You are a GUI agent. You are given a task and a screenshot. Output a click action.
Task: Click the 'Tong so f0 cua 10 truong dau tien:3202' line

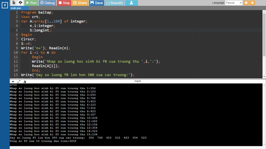[x=43, y=141]
